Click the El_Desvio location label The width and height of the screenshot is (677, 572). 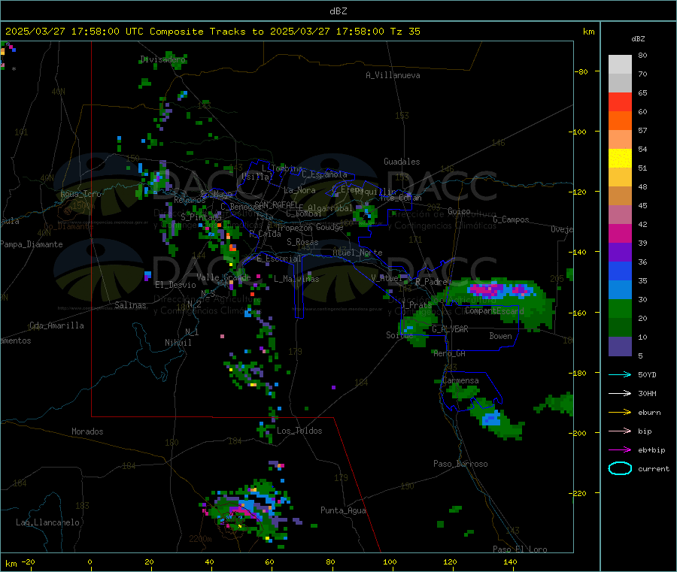click(175, 285)
